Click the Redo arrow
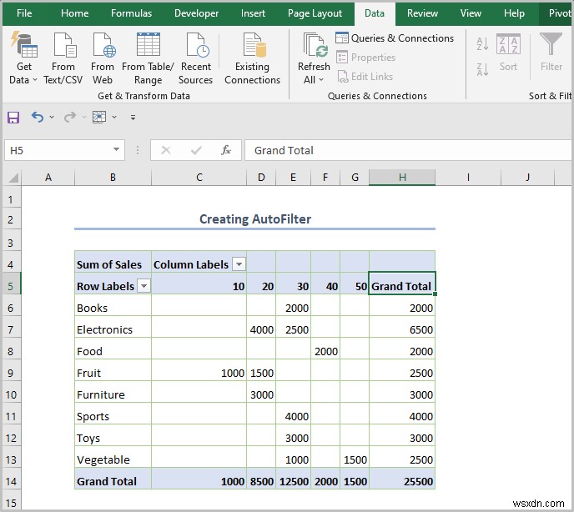Image resolution: width=574 pixels, height=512 pixels. point(69,117)
